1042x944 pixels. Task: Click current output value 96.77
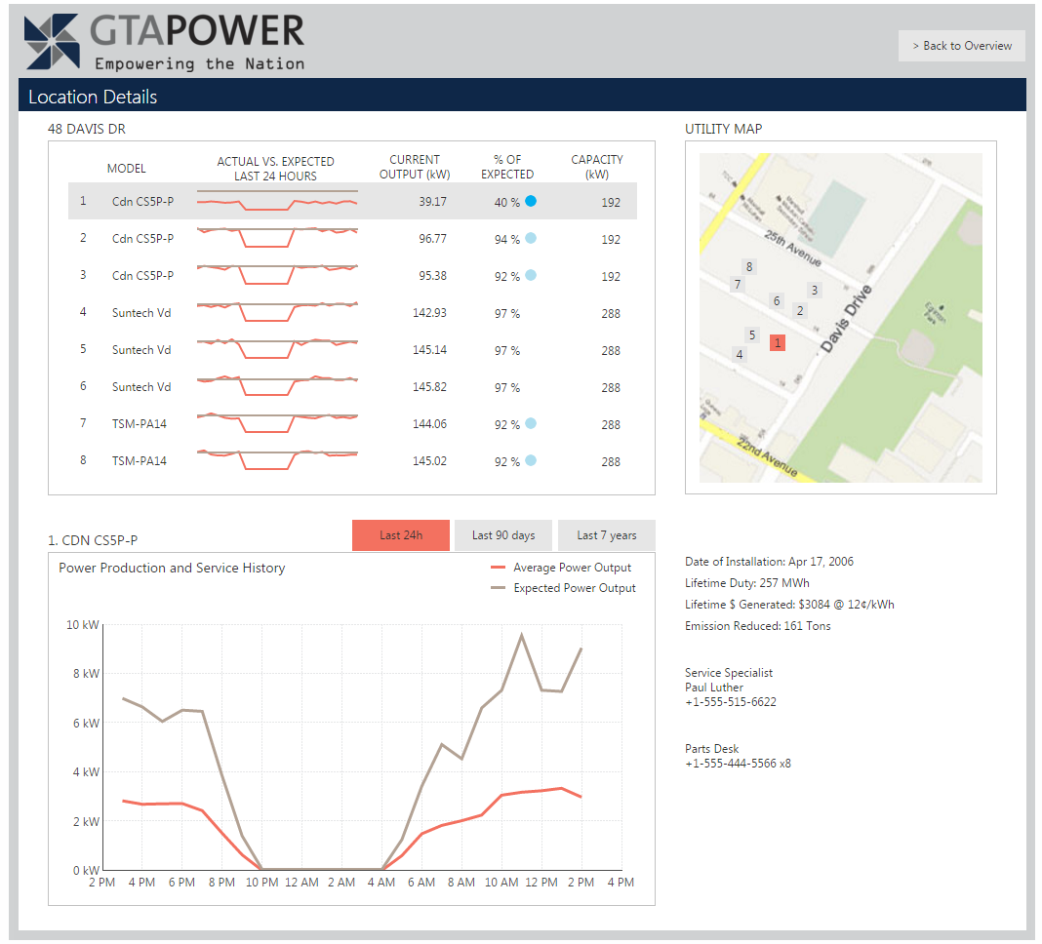tap(432, 239)
